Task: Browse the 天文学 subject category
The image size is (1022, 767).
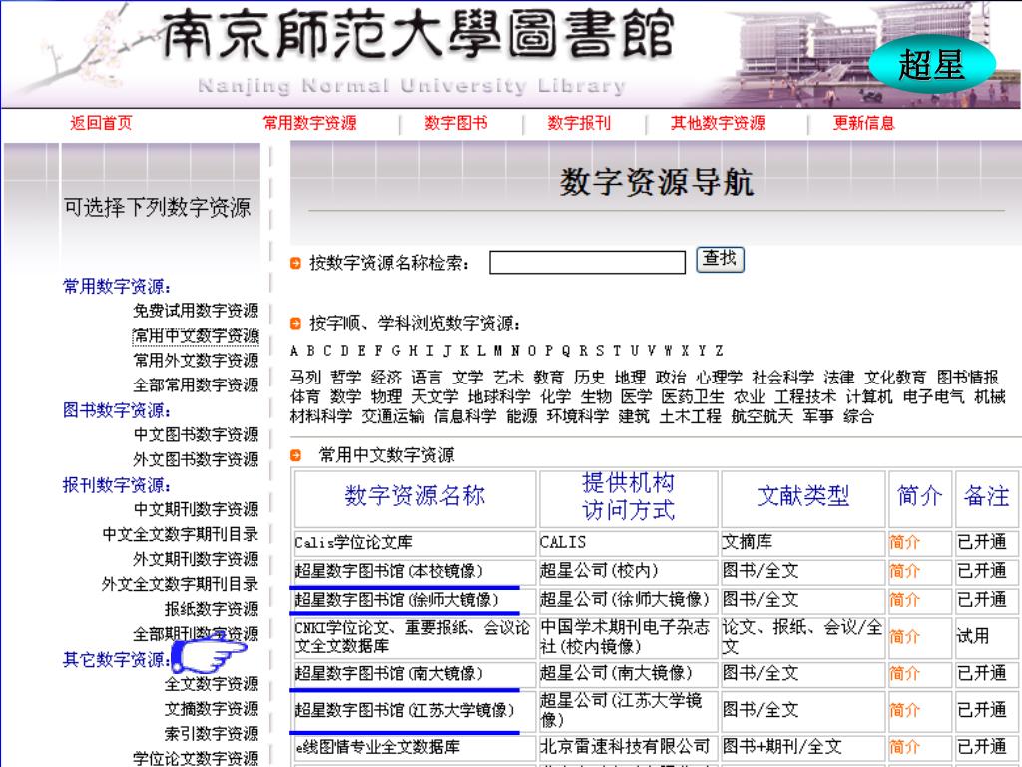Action: pos(435,396)
